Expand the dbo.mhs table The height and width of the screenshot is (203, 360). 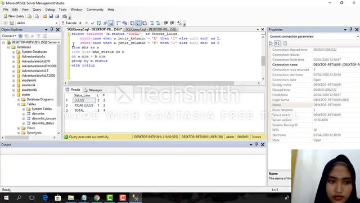(24, 114)
